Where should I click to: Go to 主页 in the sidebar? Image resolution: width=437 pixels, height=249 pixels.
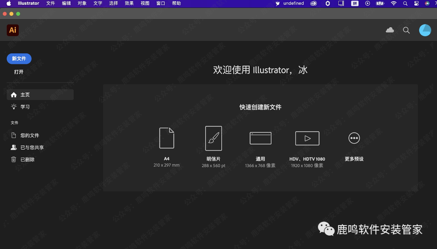tap(40, 95)
